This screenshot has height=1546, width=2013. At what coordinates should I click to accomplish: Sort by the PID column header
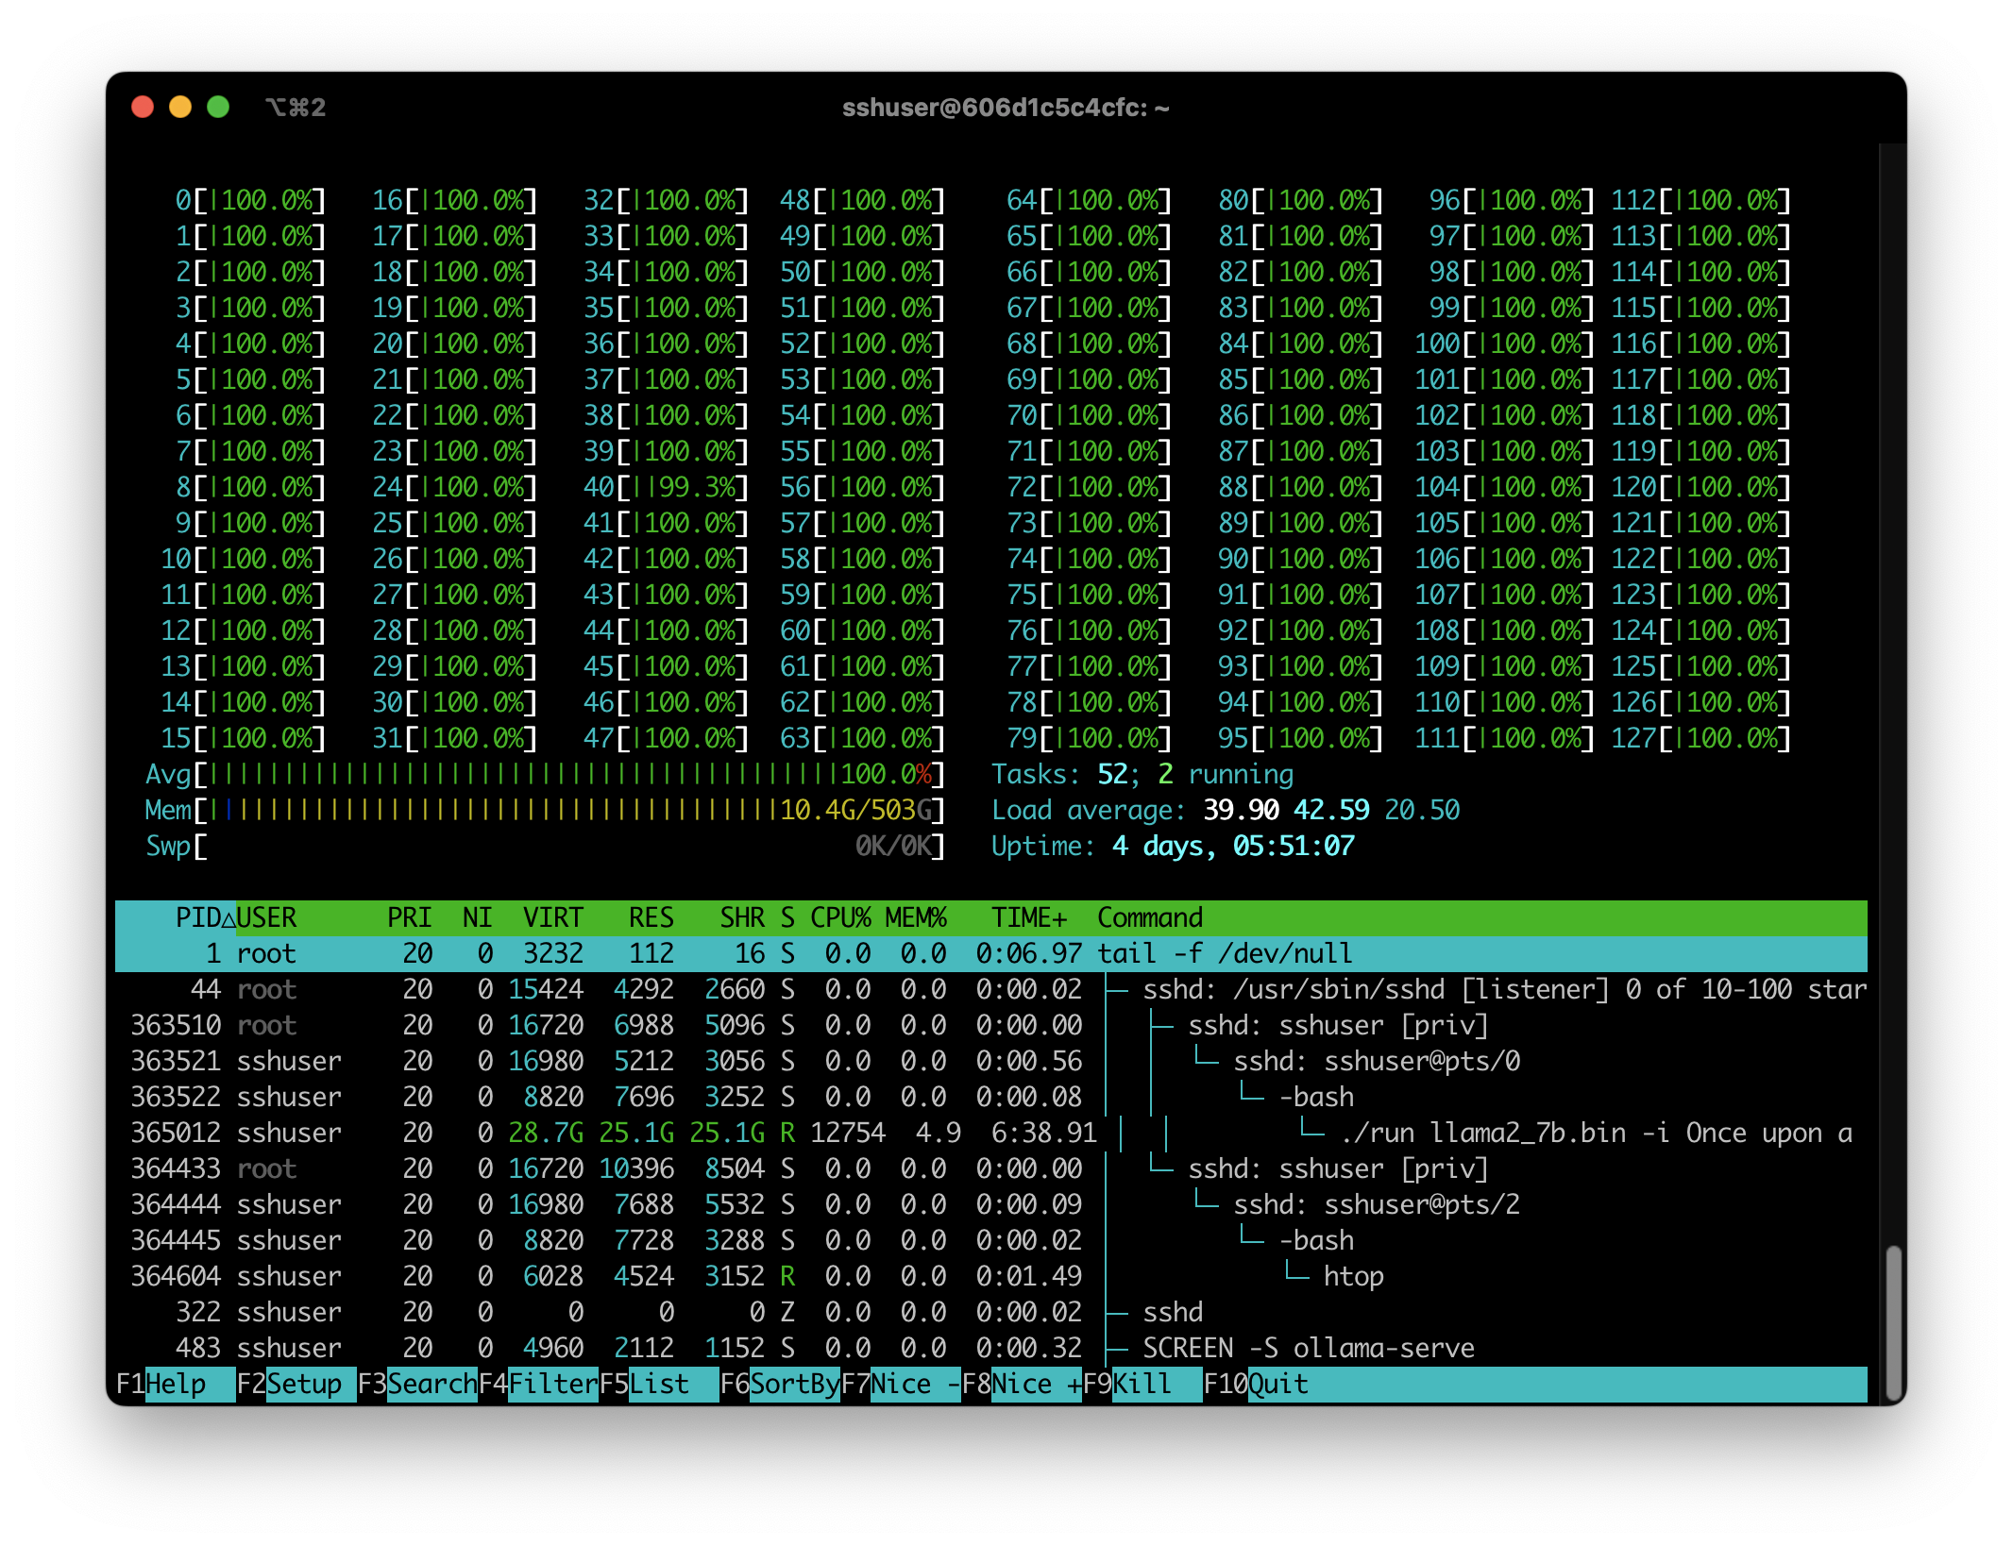tap(204, 917)
